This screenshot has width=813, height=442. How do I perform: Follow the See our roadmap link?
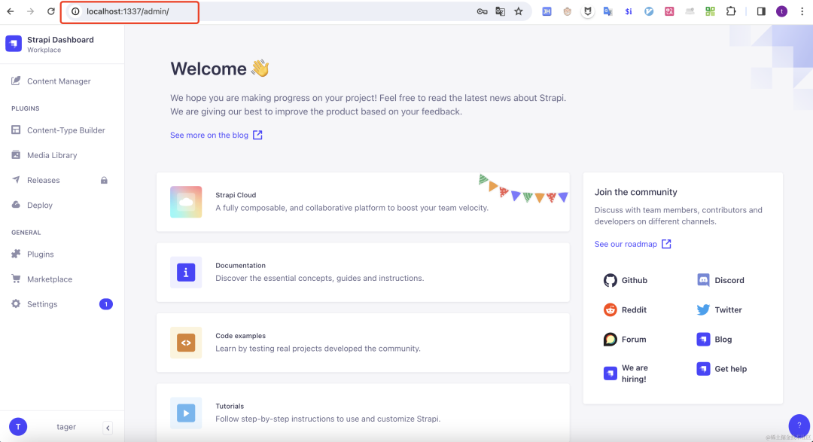[632, 244]
